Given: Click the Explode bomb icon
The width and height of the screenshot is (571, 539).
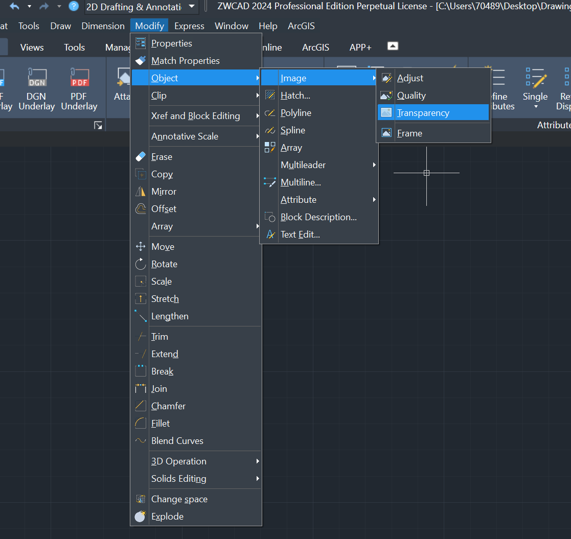Looking at the screenshot, I should pos(141,516).
